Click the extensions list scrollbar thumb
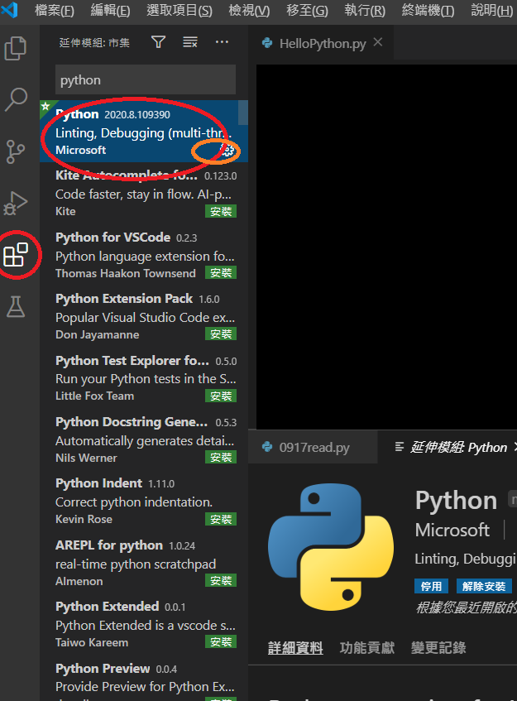The image size is (517, 701). pyautogui.click(x=242, y=113)
